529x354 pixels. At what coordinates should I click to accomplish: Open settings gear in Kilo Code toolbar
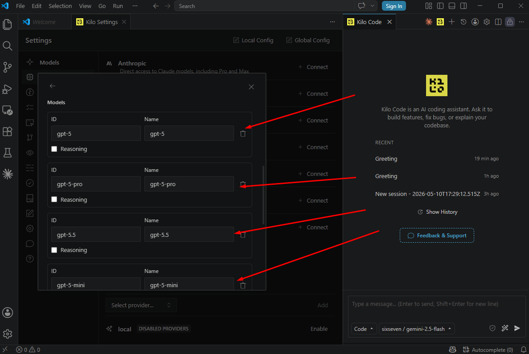[x=487, y=22]
